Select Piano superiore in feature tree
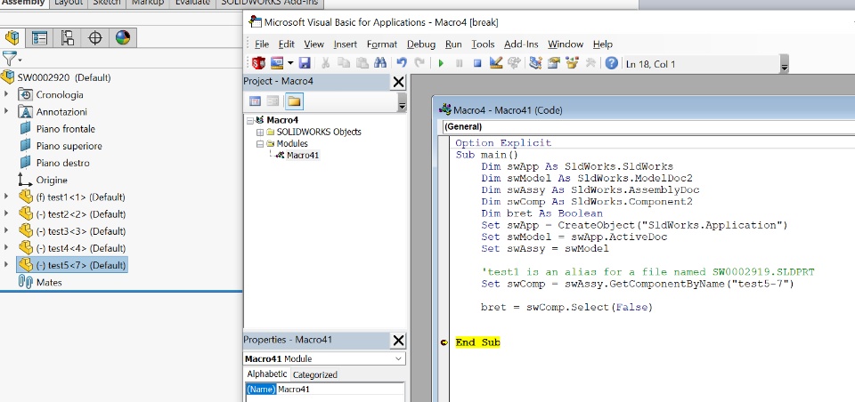Image resolution: width=855 pixels, height=402 pixels. [69, 146]
